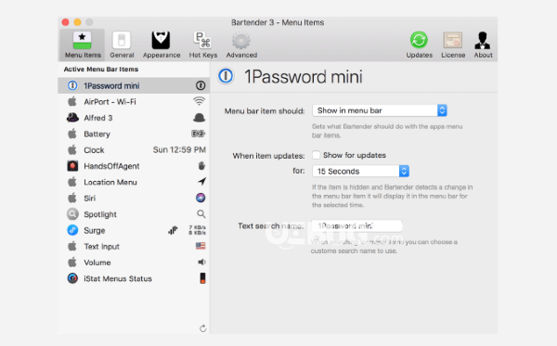This screenshot has width=557, height=346.
Task: Click the iStat Menus battery icon preview
Action: tap(202, 278)
